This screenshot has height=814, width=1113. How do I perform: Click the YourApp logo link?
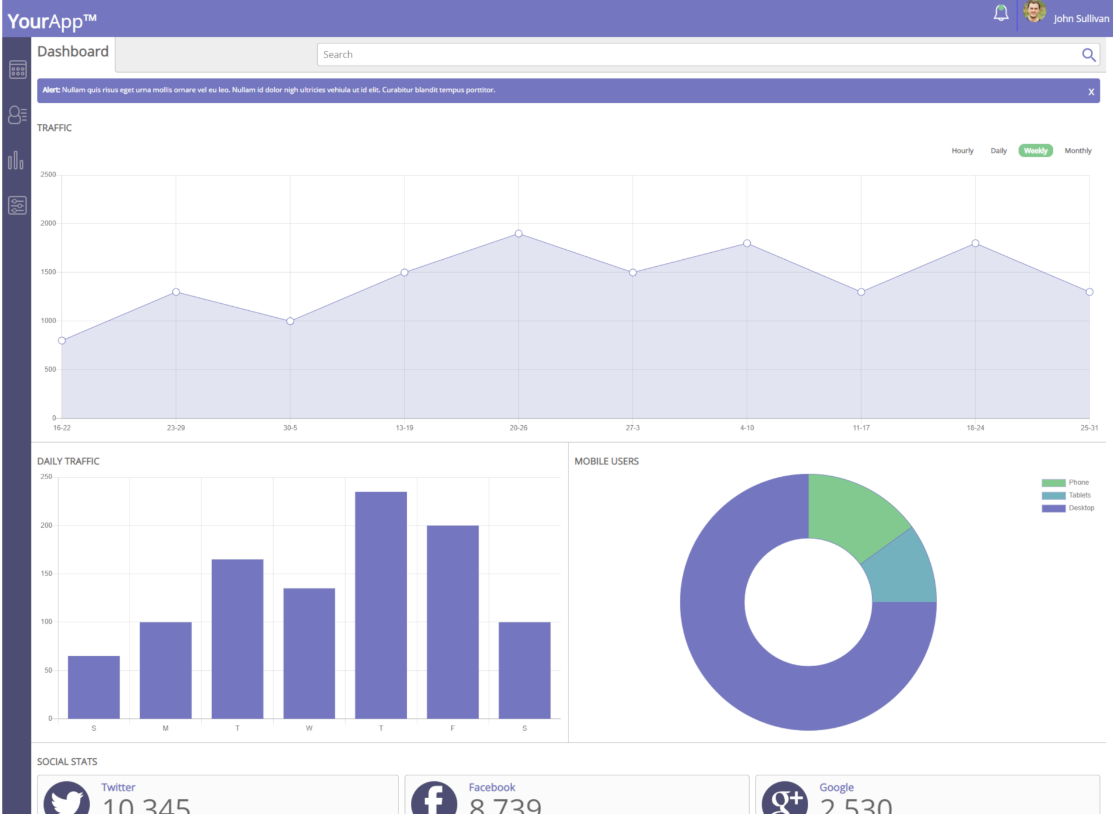52,21
